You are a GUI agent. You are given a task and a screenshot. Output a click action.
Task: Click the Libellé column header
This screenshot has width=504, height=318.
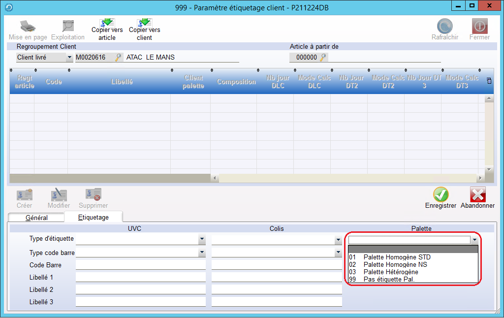[122, 82]
